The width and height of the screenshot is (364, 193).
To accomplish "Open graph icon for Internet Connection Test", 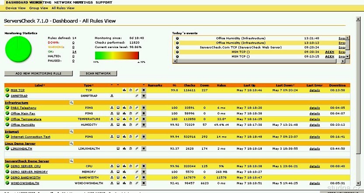I will click(125, 137).
